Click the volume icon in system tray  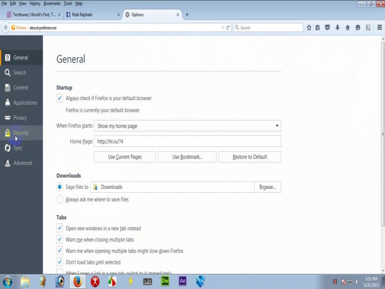(358, 282)
